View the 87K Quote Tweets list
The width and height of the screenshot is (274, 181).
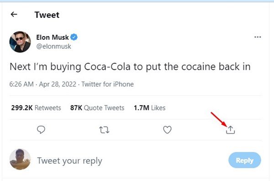[x=97, y=108]
